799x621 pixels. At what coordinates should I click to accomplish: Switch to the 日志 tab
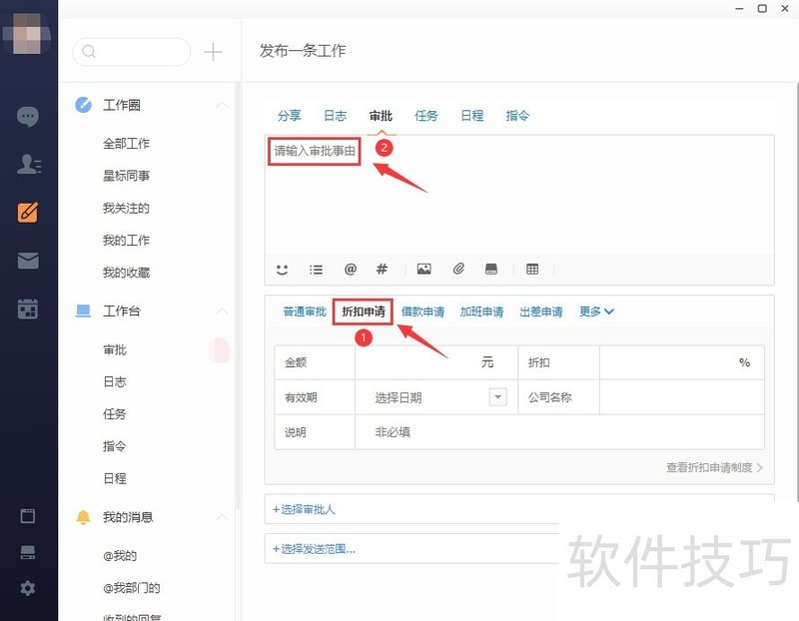pyautogui.click(x=335, y=116)
